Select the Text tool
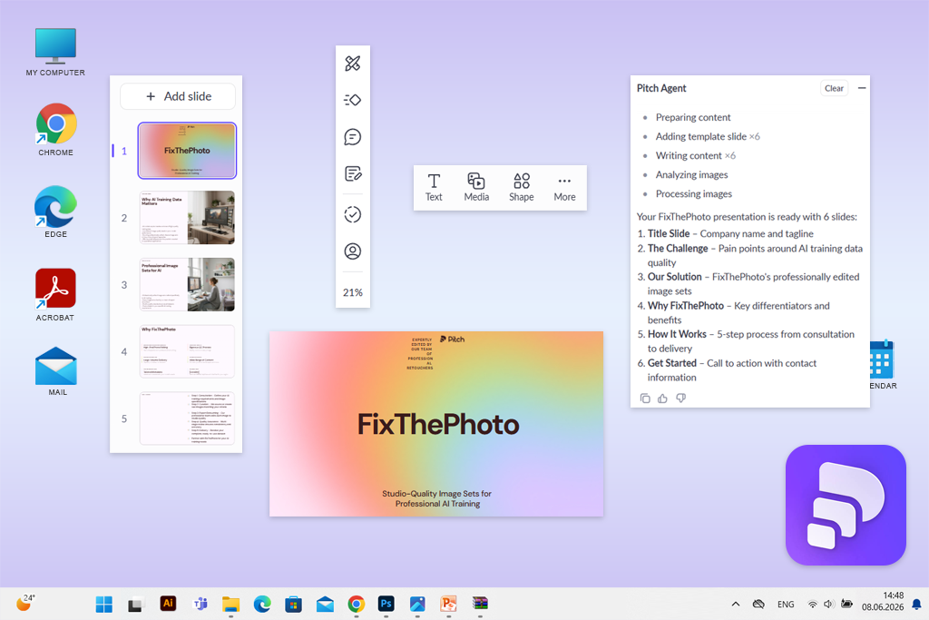929x620 pixels. click(x=434, y=187)
